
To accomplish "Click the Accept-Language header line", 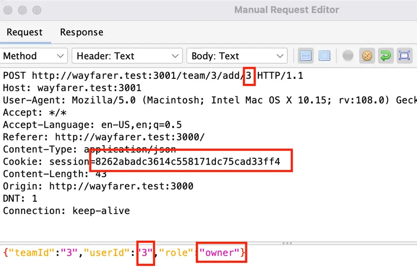I will coord(92,125).
